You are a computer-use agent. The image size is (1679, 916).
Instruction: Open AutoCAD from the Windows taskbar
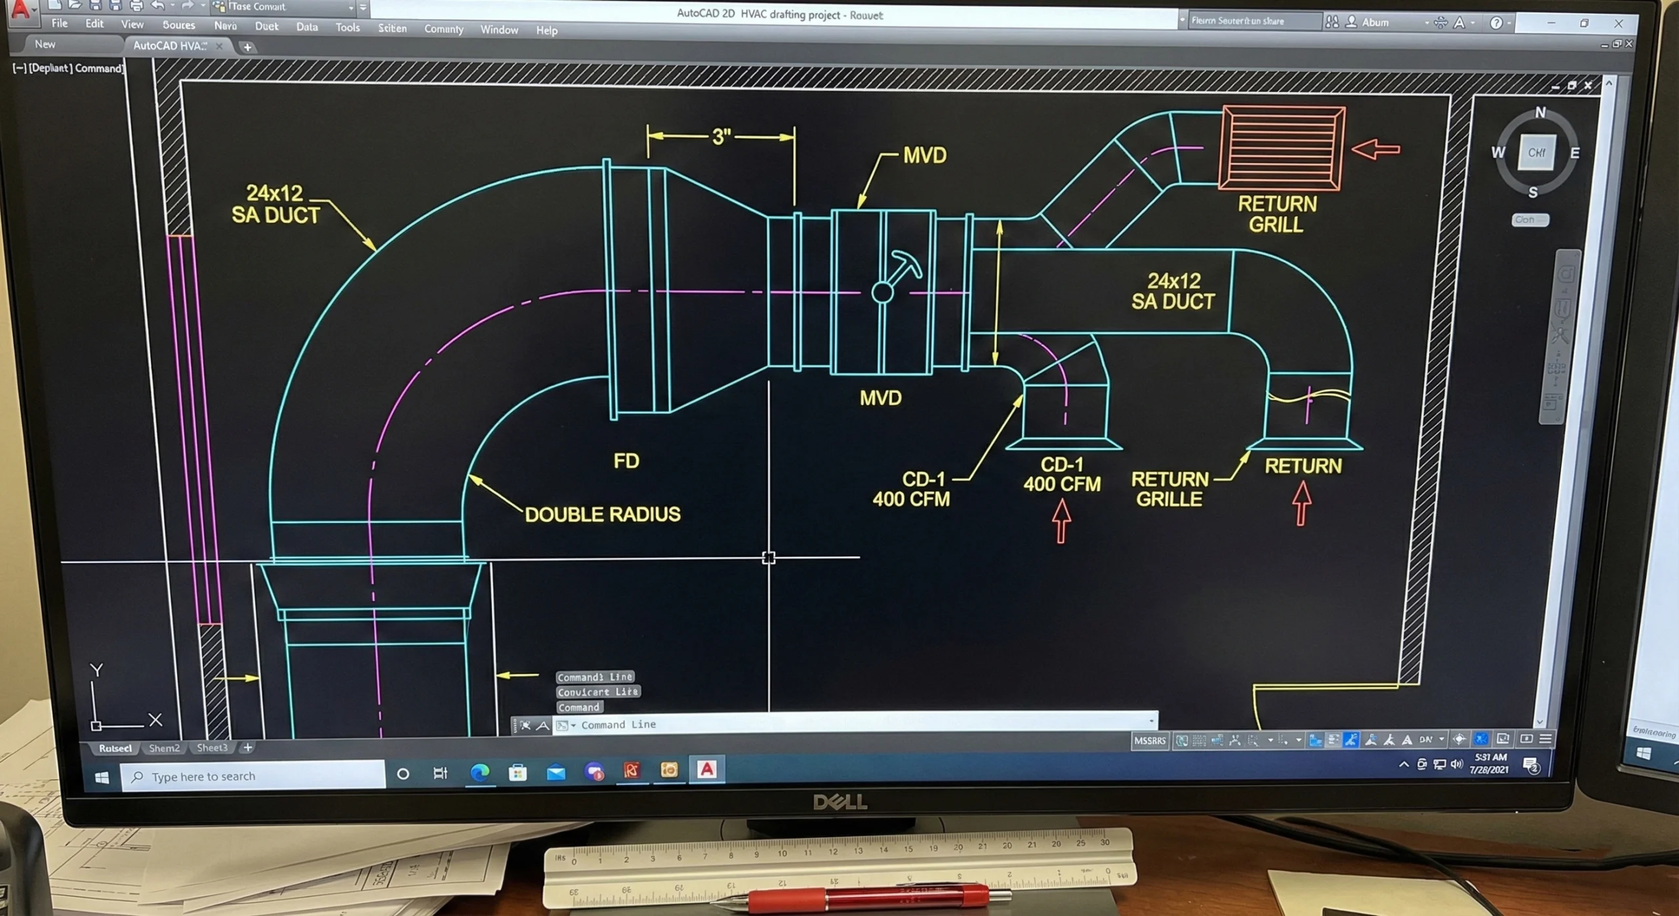(706, 770)
